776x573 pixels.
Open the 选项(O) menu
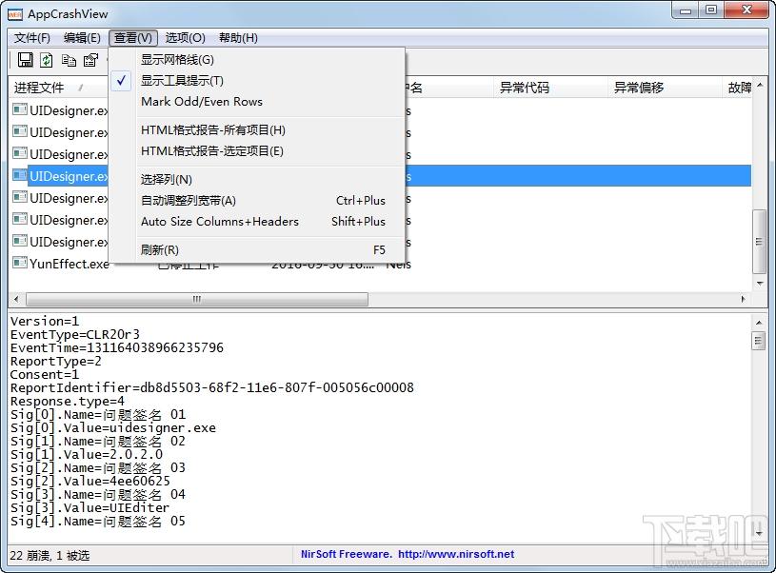tap(185, 38)
